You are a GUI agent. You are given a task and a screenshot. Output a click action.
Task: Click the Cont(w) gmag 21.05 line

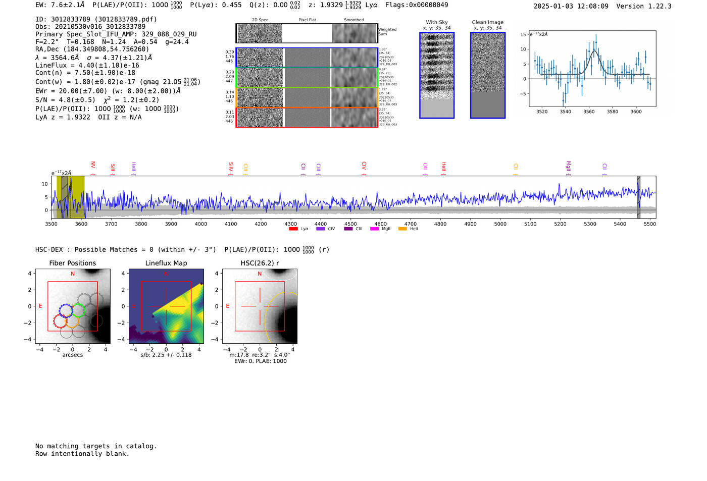(x=118, y=81)
